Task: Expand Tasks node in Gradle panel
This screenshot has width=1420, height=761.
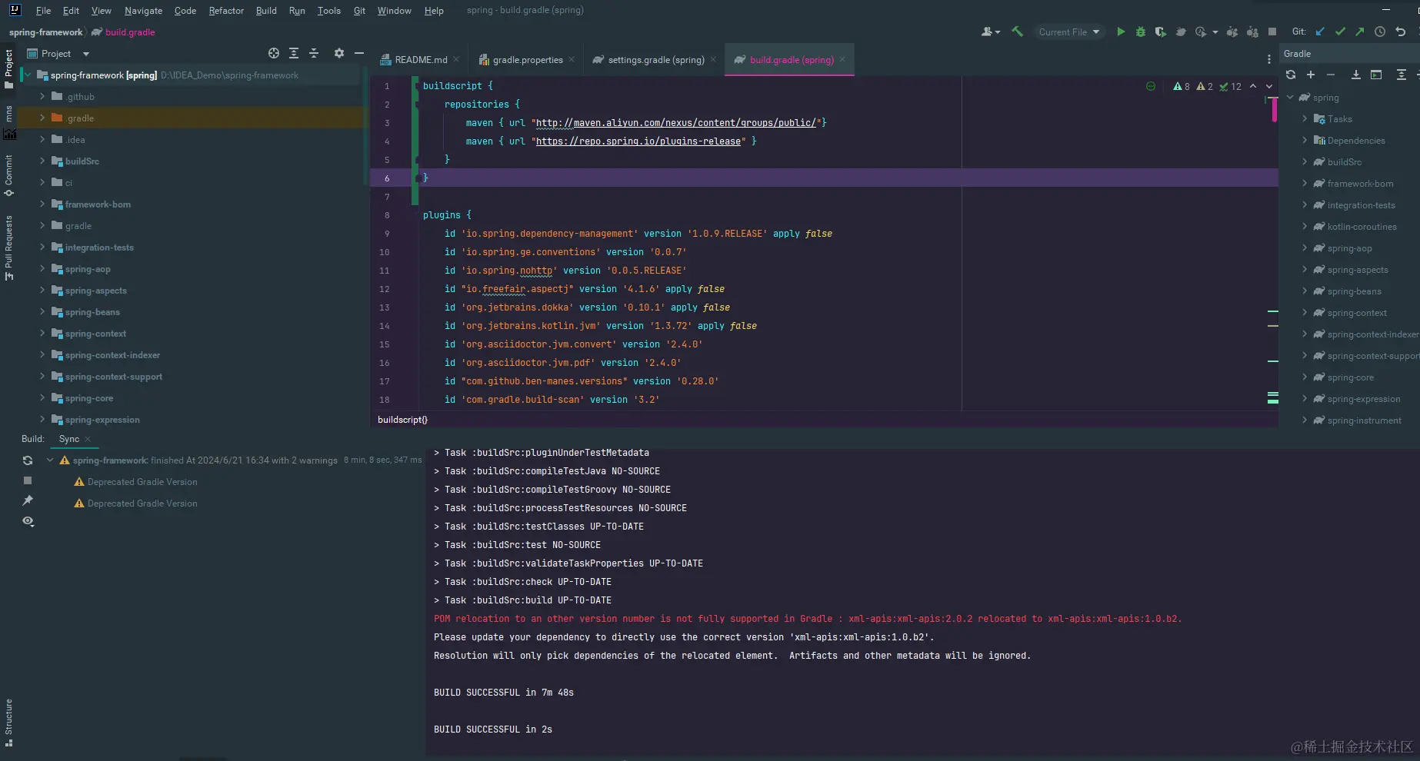Action: tap(1305, 119)
